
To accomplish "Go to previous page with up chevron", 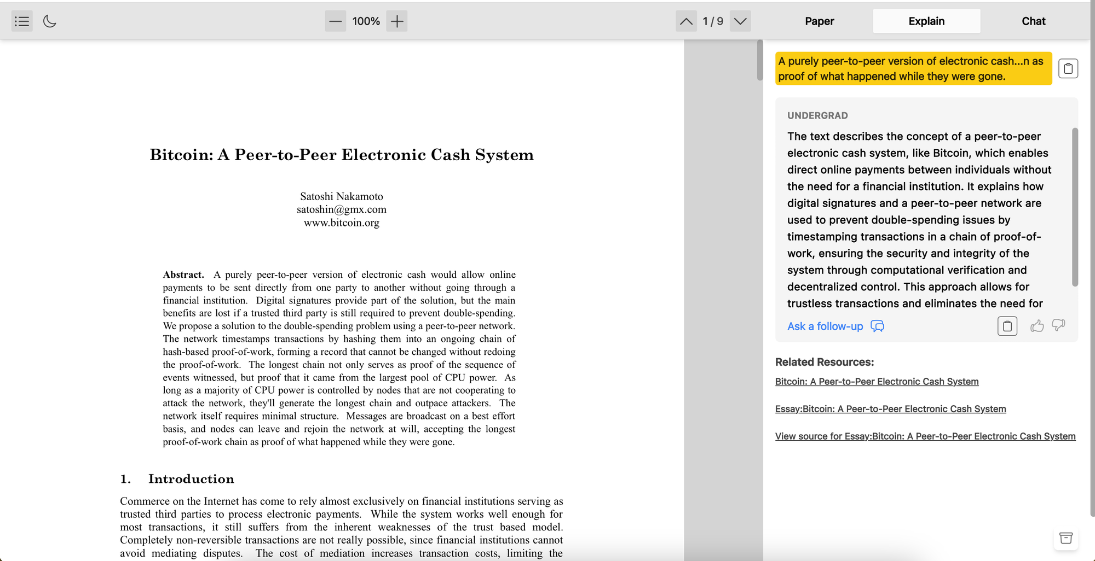I will (686, 21).
